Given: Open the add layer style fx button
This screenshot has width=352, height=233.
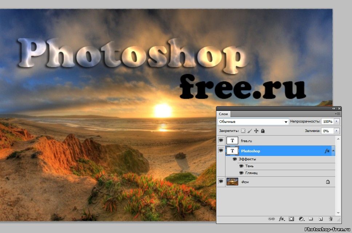Looking at the screenshot, I should pyautogui.click(x=281, y=219).
